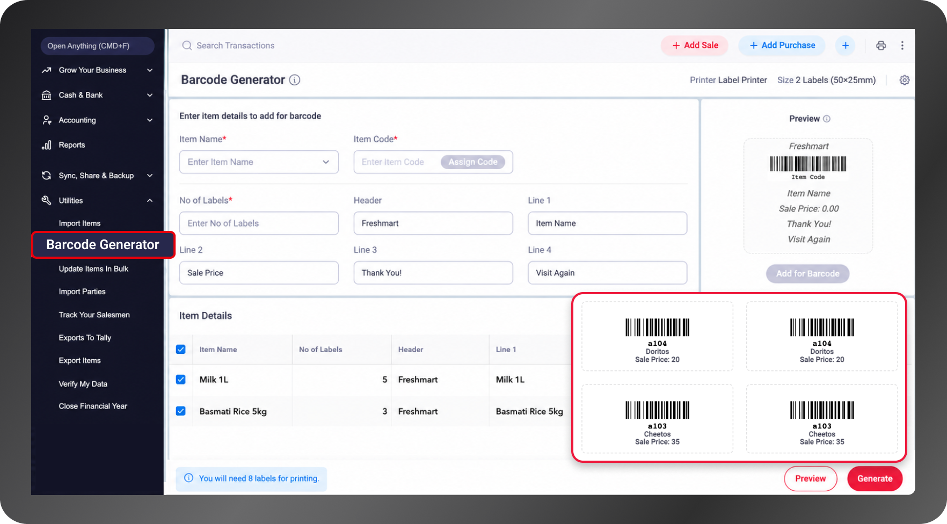The height and width of the screenshot is (524, 947).
Task: Click the Add for Barcode button
Action: click(x=807, y=274)
